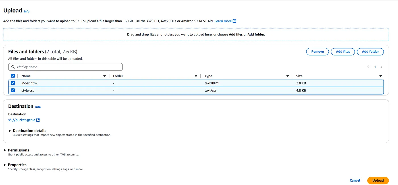Screen dimensions: 398x185
Task: Sort by the Size column arrow
Action: pos(380,76)
